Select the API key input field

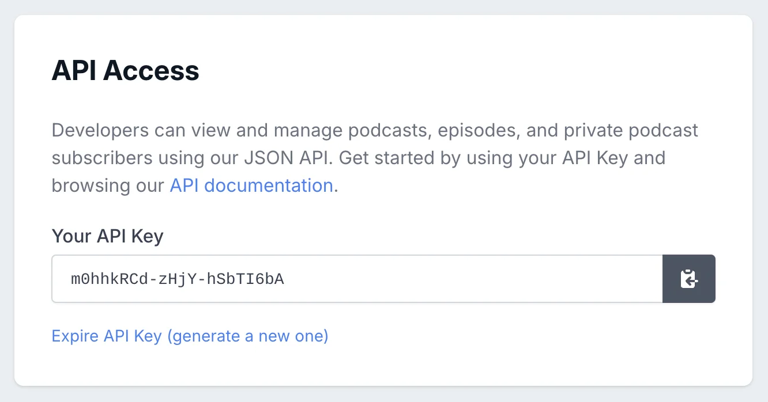pyautogui.click(x=357, y=279)
